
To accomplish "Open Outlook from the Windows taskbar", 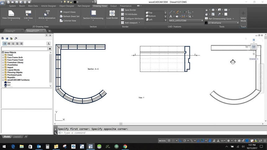I will click(x=39, y=146).
